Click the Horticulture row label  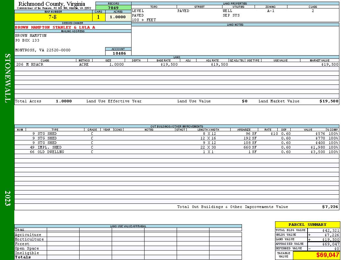click(x=29, y=239)
